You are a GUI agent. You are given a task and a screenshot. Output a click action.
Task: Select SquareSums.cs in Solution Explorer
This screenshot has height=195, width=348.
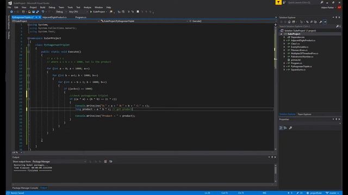tap(298, 70)
